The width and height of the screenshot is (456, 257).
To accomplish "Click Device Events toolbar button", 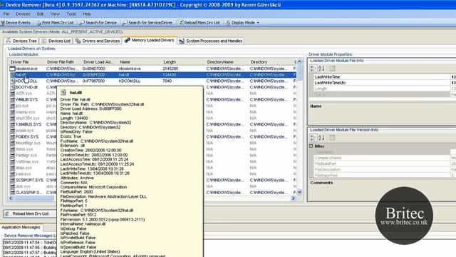I will pyautogui.click(x=16, y=22).
